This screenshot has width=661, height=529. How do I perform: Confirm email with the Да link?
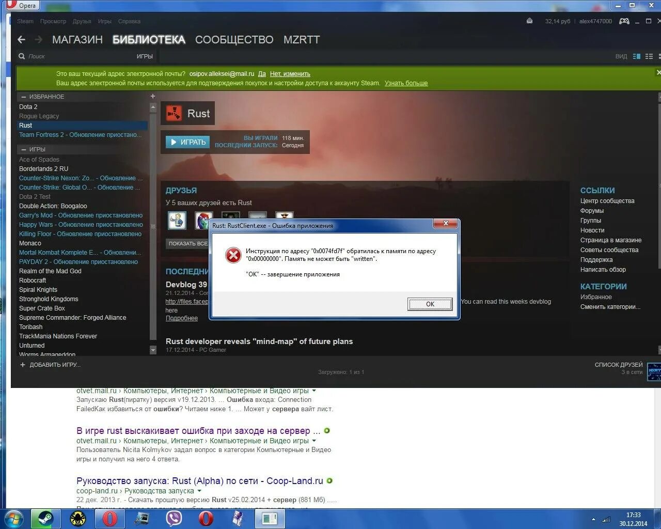click(262, 74)
